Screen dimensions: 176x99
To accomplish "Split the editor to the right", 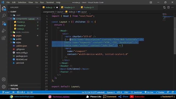I will pyautogui.click(x=169, y=7).
